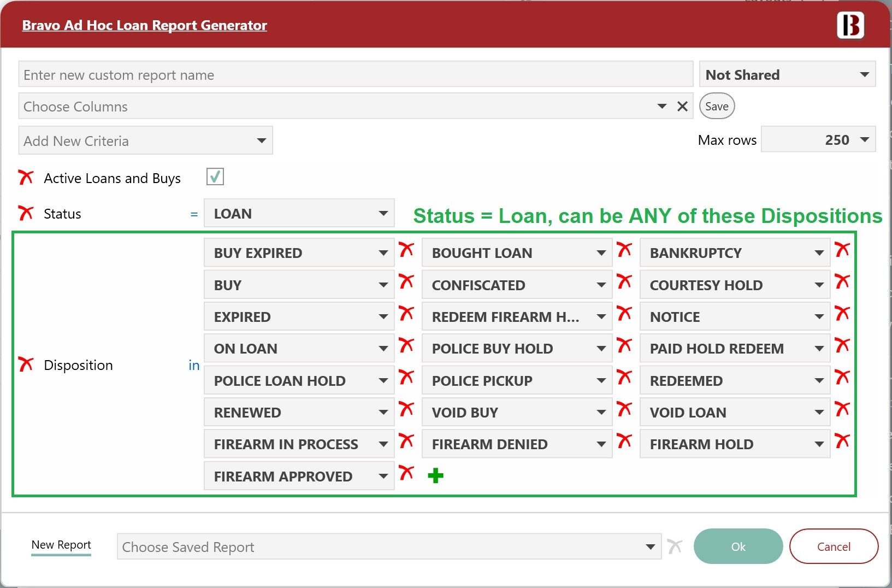
Task: Delete the ON LOAN disposition value
Action: pos(406,345)
